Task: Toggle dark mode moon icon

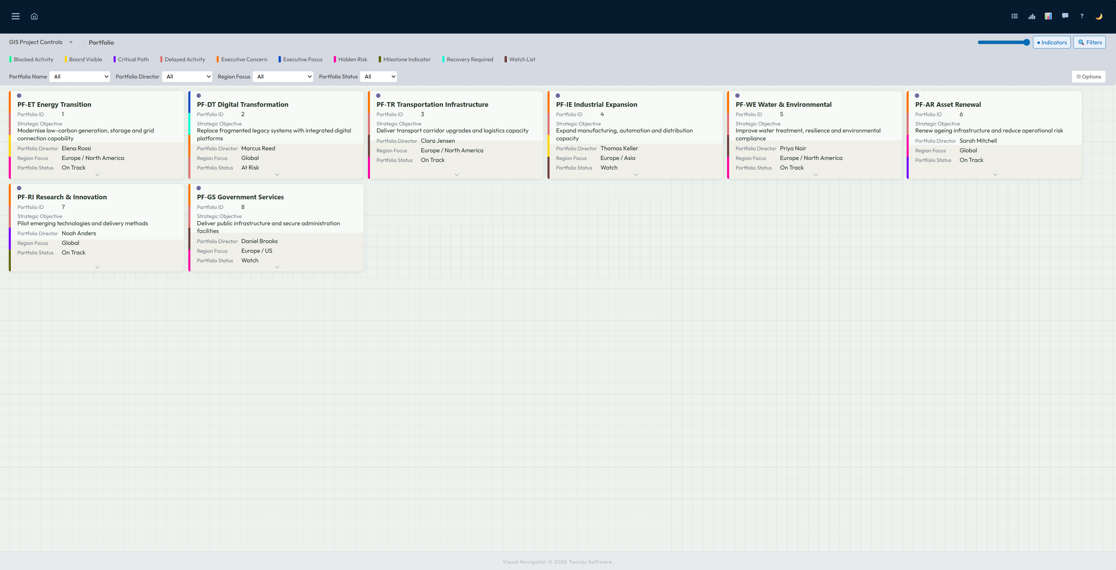Action: click(x=1099, y=16)
